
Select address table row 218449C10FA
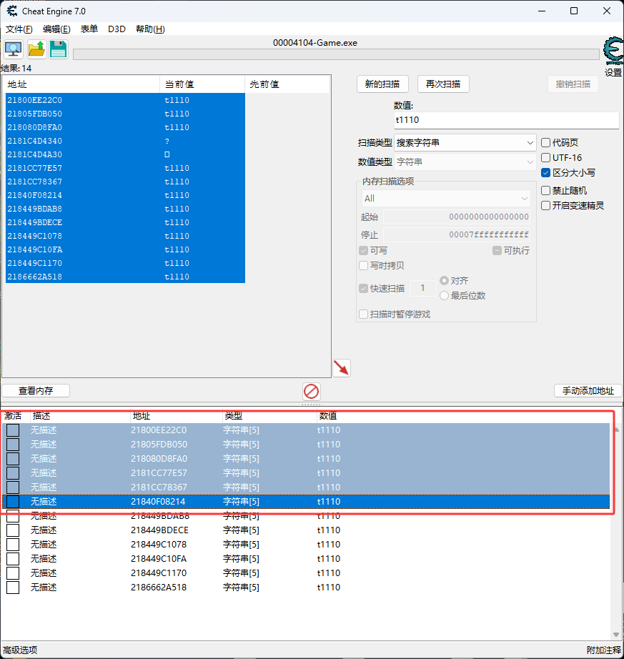tap(306, 559)
